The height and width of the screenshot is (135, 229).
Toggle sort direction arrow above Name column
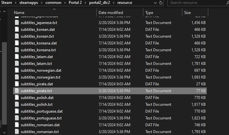click(x=54, y=9)
